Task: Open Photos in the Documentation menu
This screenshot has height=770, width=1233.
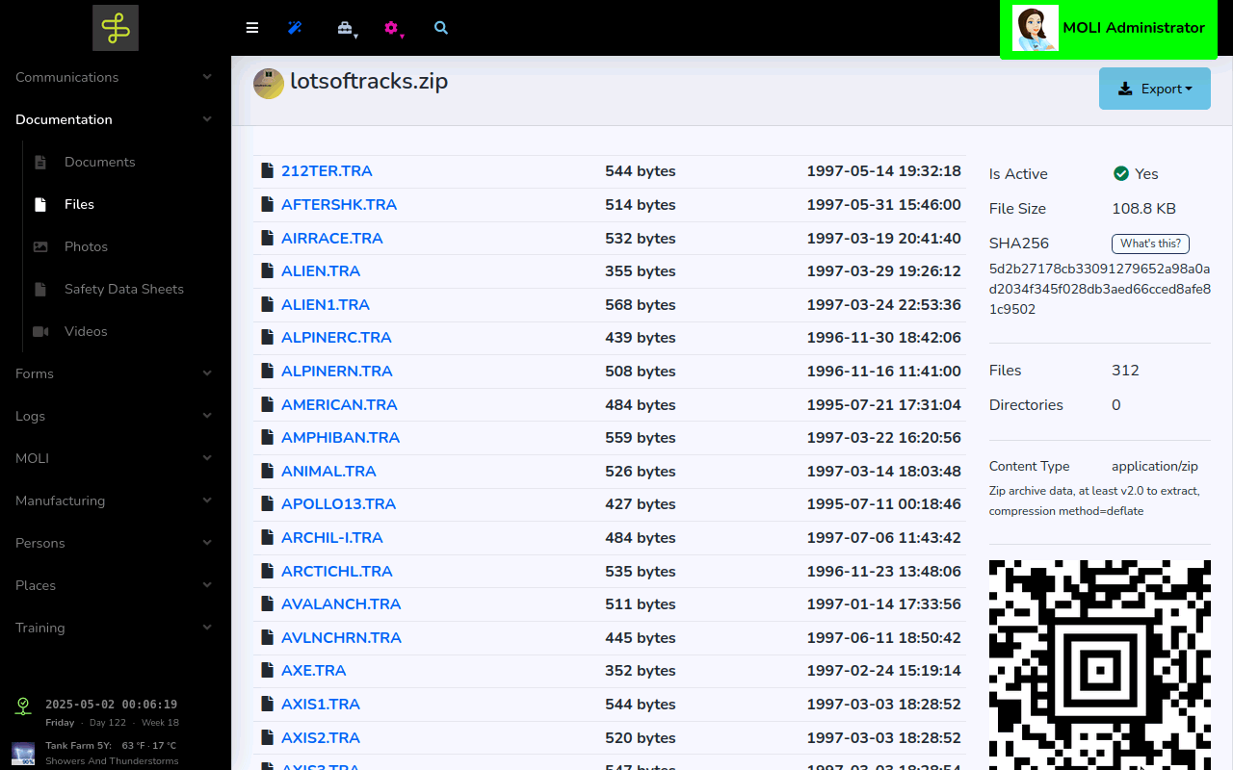Action: pos(86,246)
